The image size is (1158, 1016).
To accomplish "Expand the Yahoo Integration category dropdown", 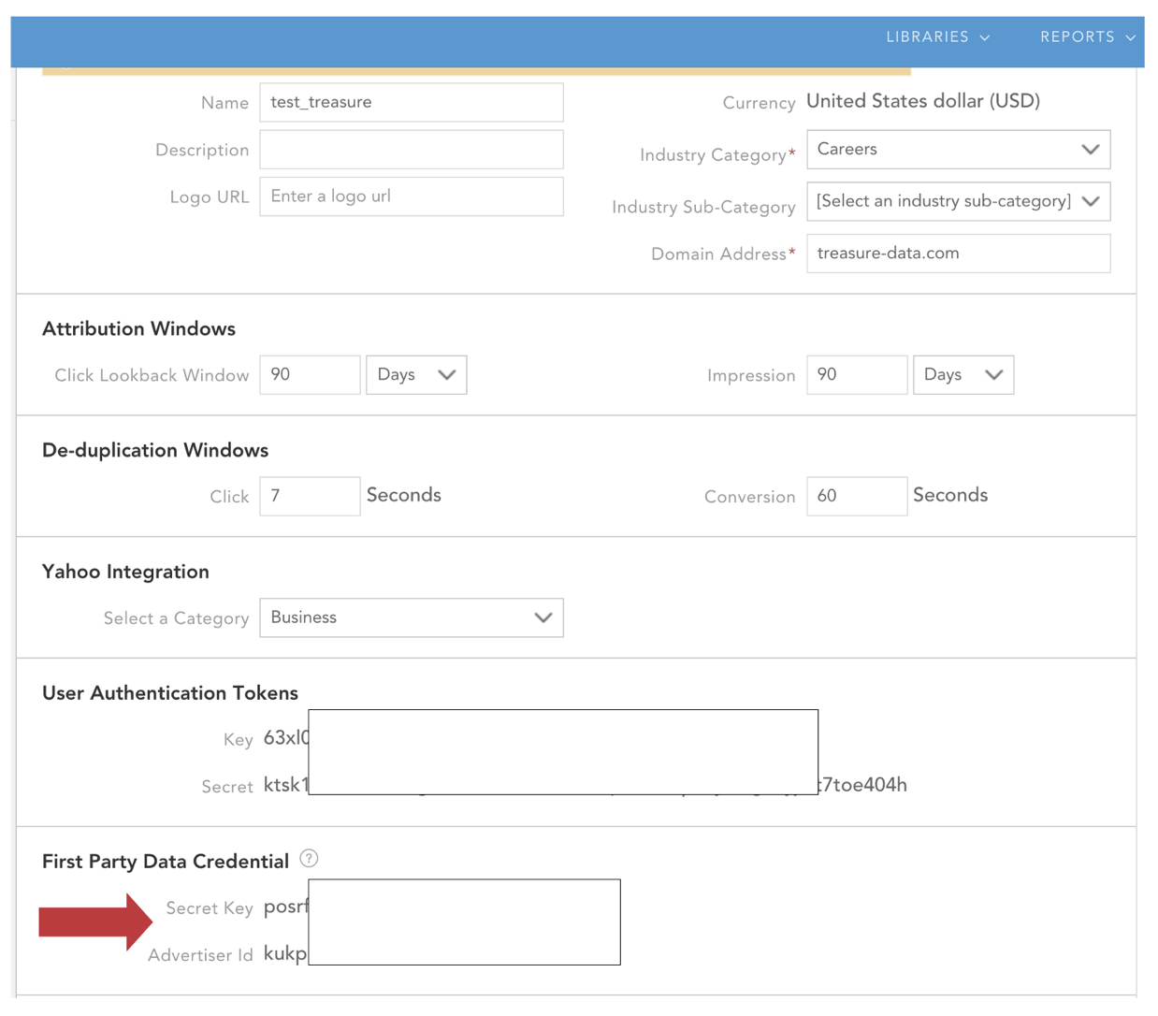I will pyautogui.click(x=411, y=618).
